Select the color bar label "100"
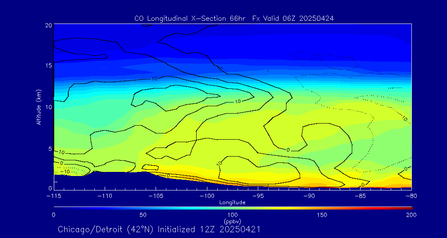This screenshot has width=447, height=238. point(233,215)
